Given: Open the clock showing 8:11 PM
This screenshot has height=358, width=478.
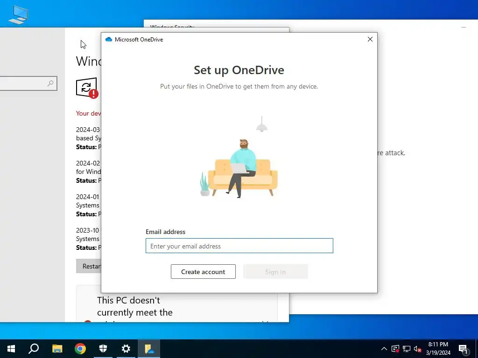Looking at the screenshot, I should (438, 349).
